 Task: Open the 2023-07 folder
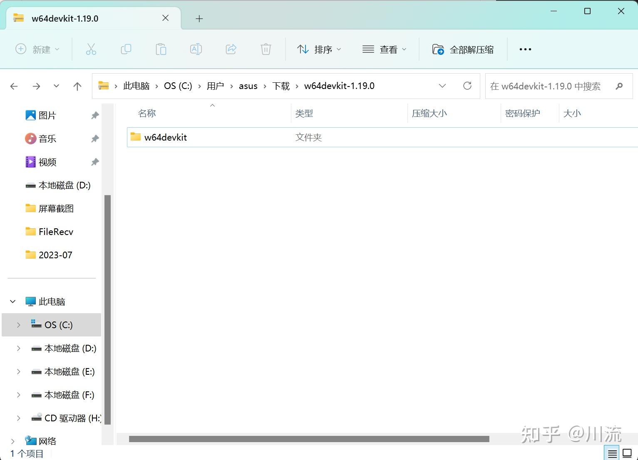tap(49, 255)
